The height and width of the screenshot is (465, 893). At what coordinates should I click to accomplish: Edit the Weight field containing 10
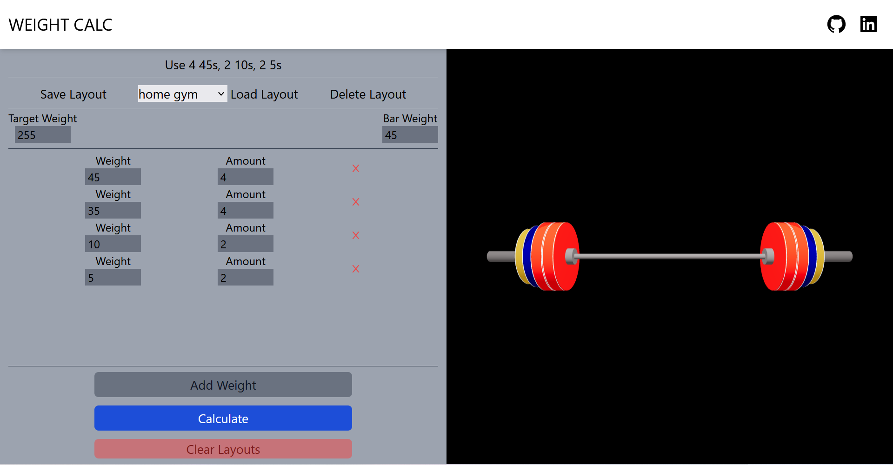coord(113,244)
